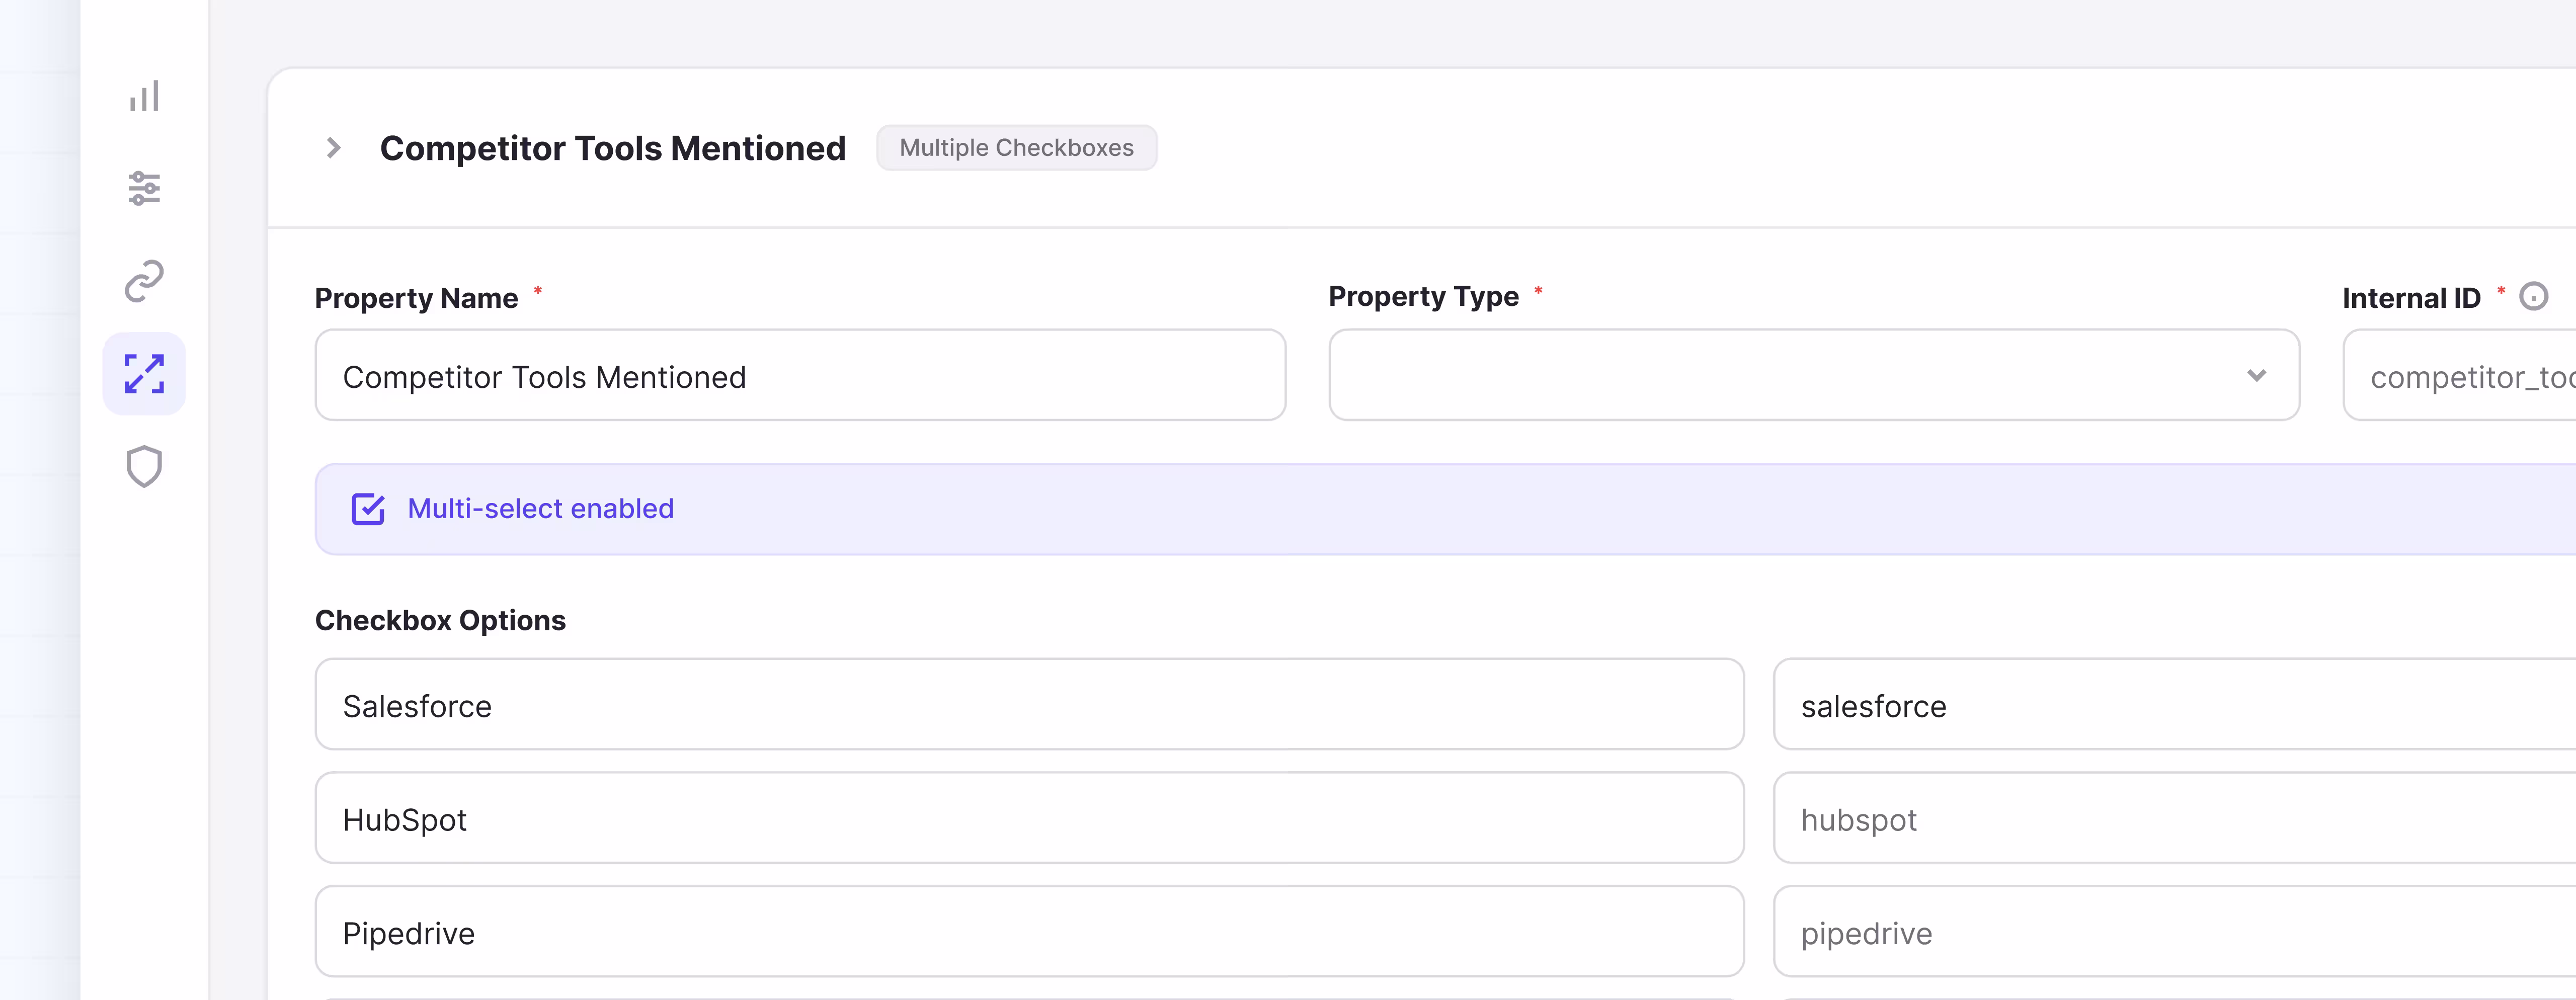Click the Multi-select enabled text
This screenshot has width=2576, height=1000.
point(541,509)
